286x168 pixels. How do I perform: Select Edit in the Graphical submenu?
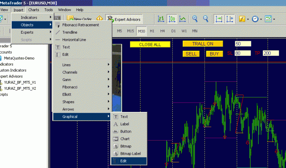[x=129, y=161]
